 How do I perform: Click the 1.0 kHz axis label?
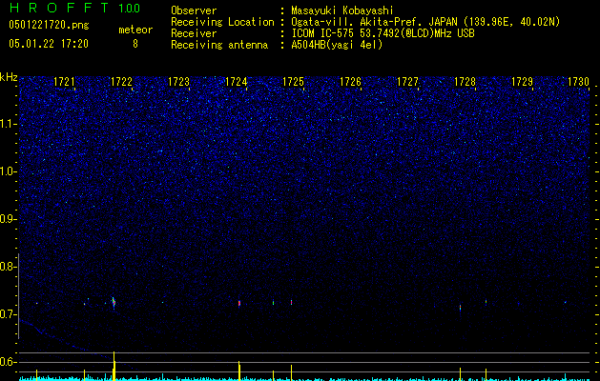[8, 171]
